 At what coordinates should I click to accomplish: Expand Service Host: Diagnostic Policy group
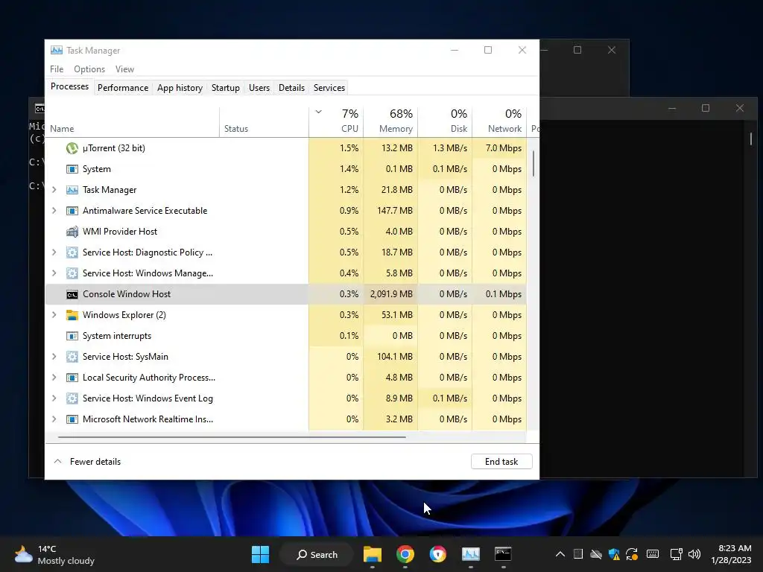point(54,252)
